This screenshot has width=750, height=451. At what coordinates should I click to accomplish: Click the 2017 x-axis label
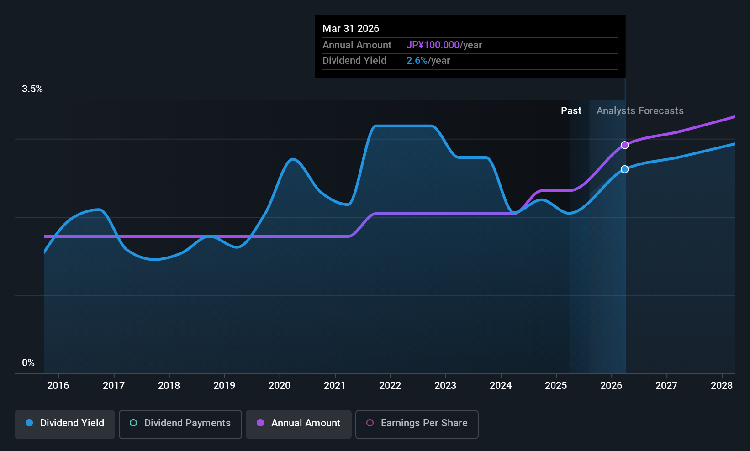114,386
